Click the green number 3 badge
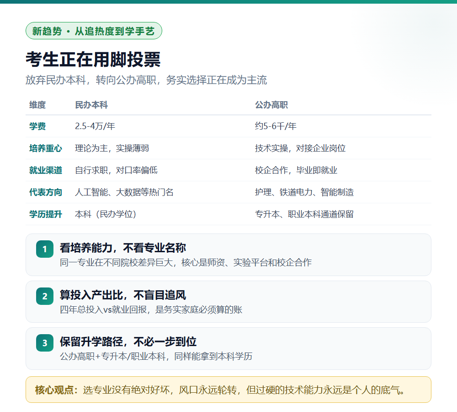Image resolution: width=457 pixels, height=412 pixels. point(45,343)
